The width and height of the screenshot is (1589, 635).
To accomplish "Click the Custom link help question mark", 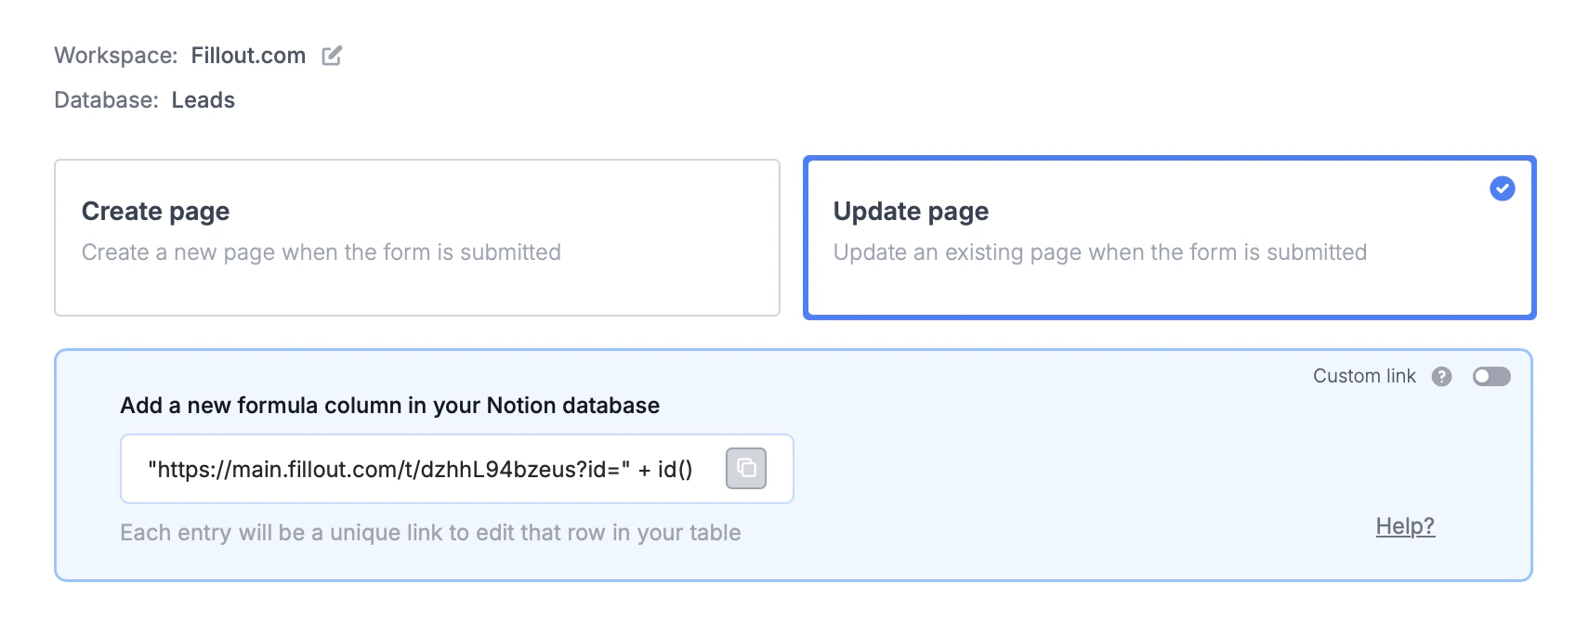I will click(1441, 376).
